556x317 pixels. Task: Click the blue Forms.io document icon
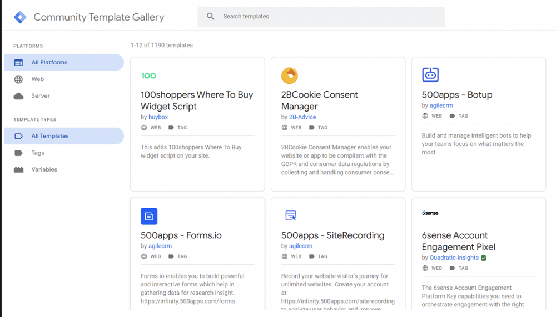click(149, 216)
